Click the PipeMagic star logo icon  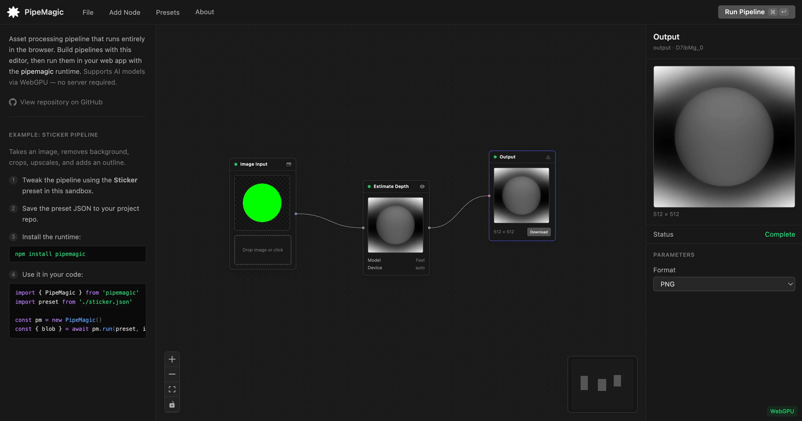(x=13, y=12)
